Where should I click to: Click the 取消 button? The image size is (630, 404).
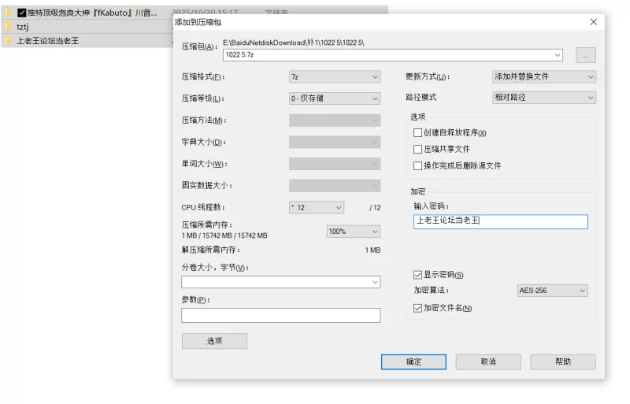coord(487,361)
